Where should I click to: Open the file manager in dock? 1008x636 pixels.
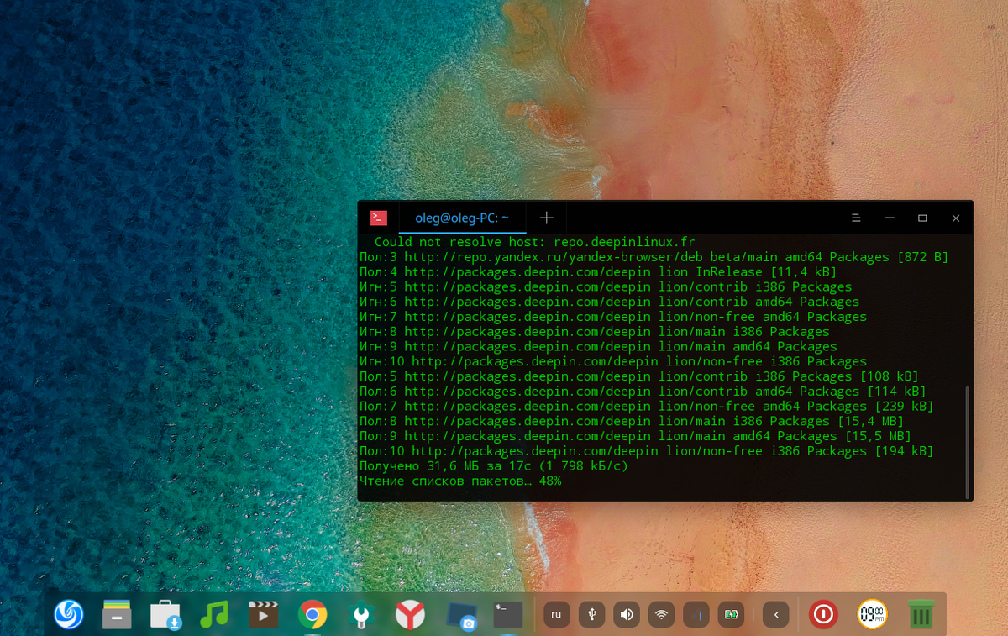117,615
